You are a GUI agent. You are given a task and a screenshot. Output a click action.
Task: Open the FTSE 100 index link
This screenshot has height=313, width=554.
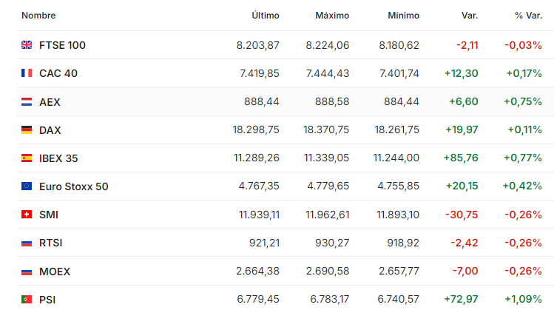[x=62, y=45]
